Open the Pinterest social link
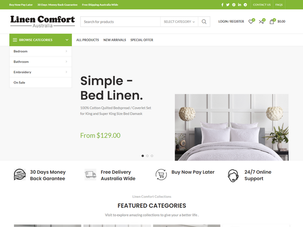This screenshot has width=303, height=227. (x=234, y=5)
